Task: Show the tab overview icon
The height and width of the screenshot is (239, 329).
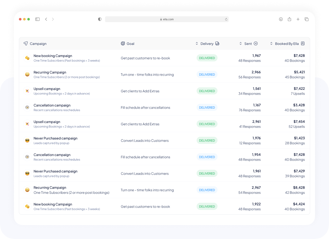Action: click(x=306, y=19)
